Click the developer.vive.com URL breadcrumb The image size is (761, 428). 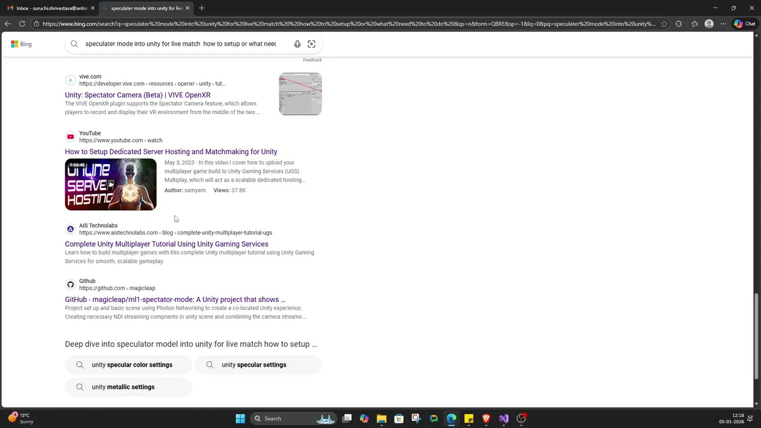(152, 84)
